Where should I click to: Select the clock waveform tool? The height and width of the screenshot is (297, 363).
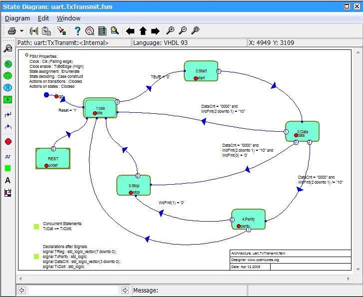pyautogui.click(x=8, y=156)
